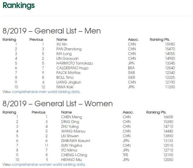Select DING Ning row name
Image resolution: width=193 pixels, height=168 pixels.
pyautogui.click(x=70, y=122)
